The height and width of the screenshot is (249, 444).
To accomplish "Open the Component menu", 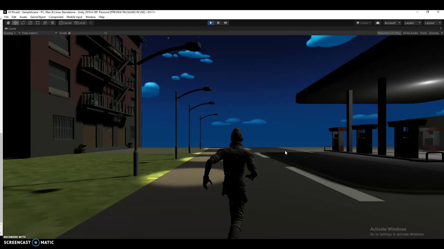I will click(x=56, y=17).
